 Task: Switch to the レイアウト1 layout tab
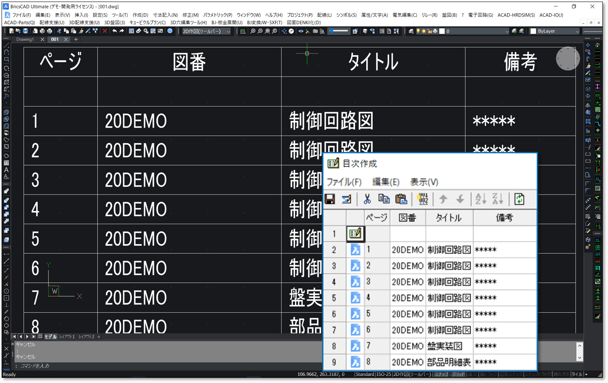67,337
